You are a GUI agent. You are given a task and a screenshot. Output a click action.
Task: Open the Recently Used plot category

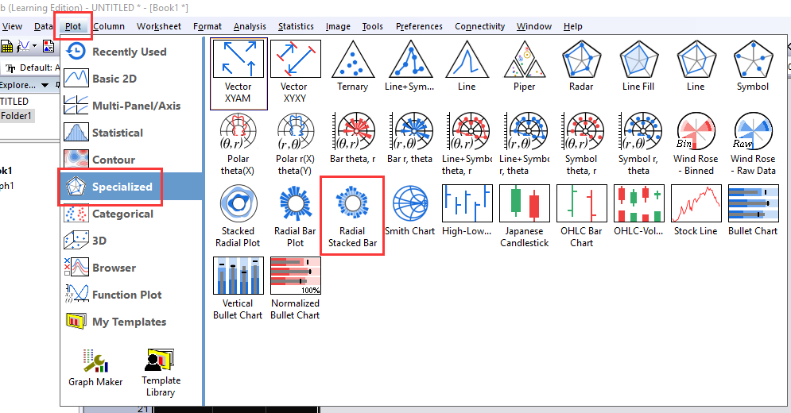(x=131, y=52)
